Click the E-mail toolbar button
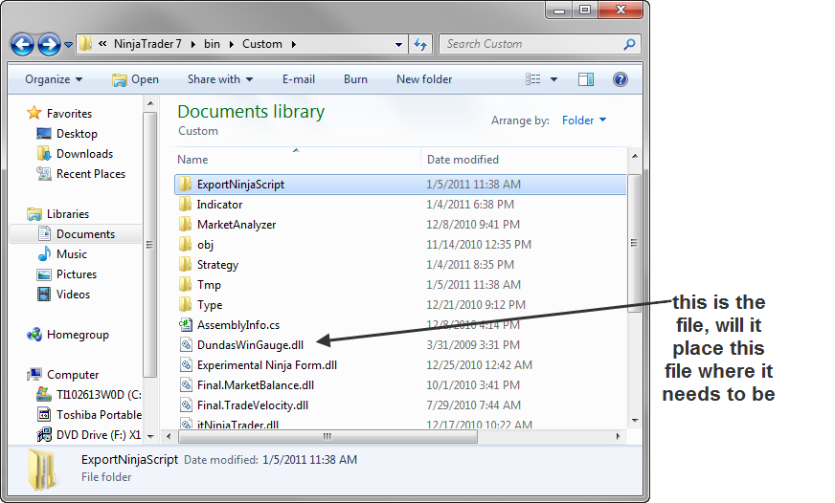 coord(298,79)
